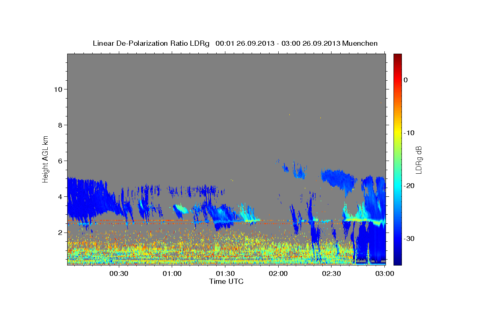Click the colorbar value -20 label
The height and width of the screenshot is (318, 477).
click(x=409, y=186)
